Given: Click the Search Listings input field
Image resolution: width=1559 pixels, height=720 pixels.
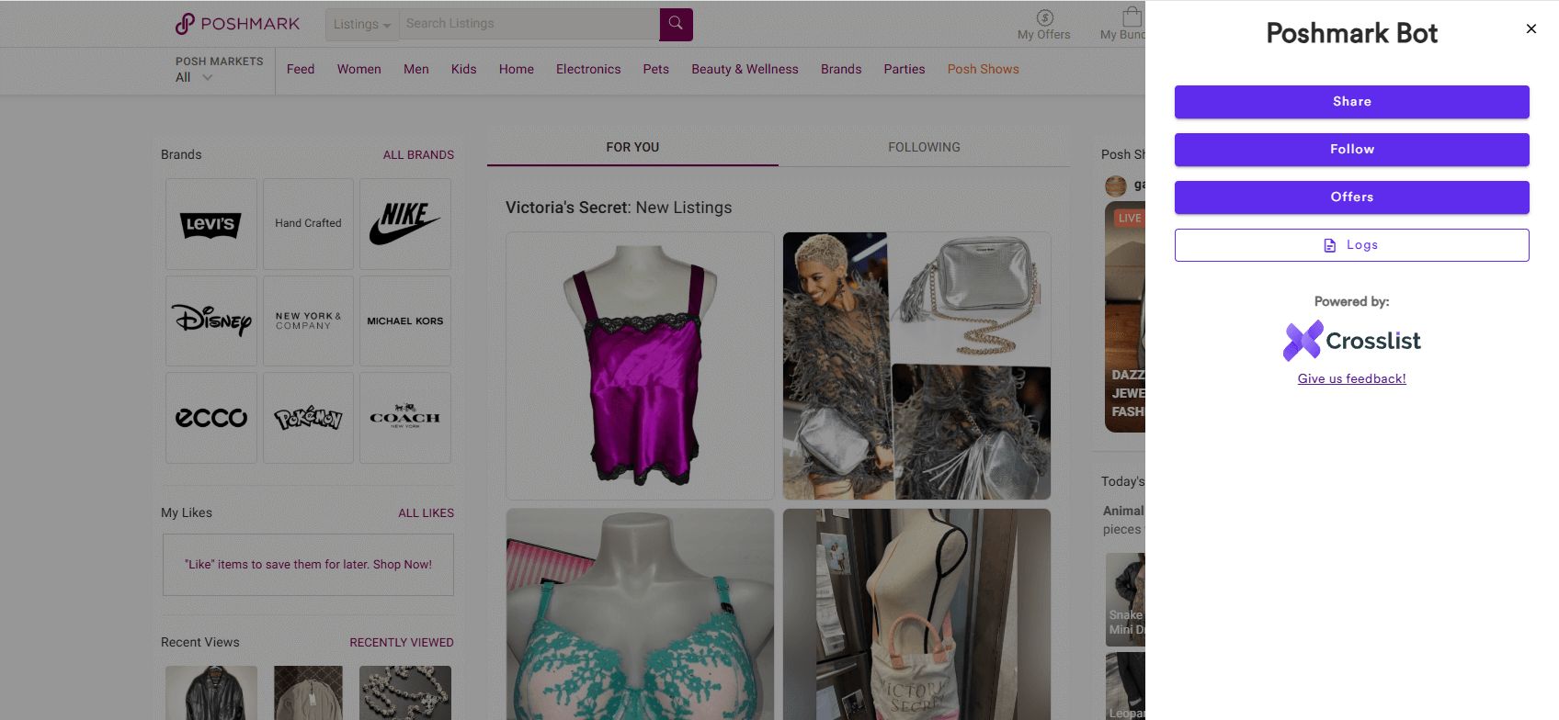Looking at the screenshot, I should pyautogui.click(x=529, y=24).
